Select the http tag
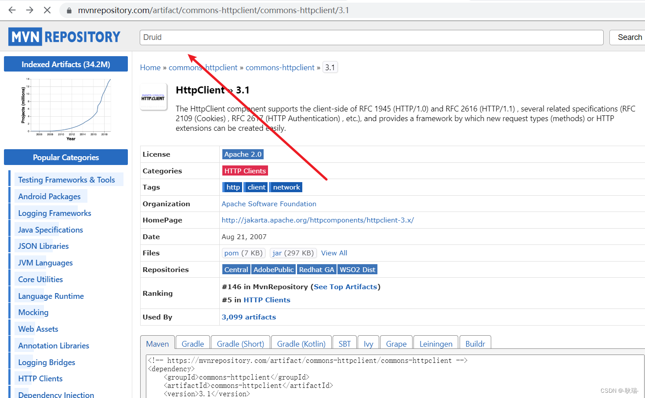Image resolution: width=645 pixels, height=398 pixels. point(233,187)
